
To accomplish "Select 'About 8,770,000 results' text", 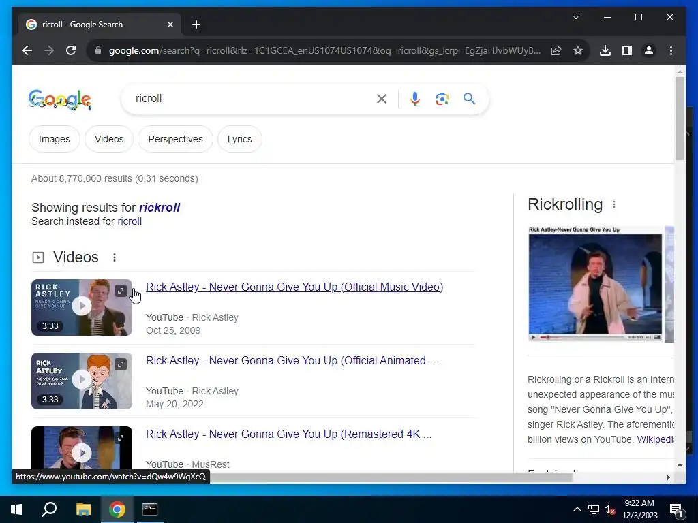I will click(82, 179).
